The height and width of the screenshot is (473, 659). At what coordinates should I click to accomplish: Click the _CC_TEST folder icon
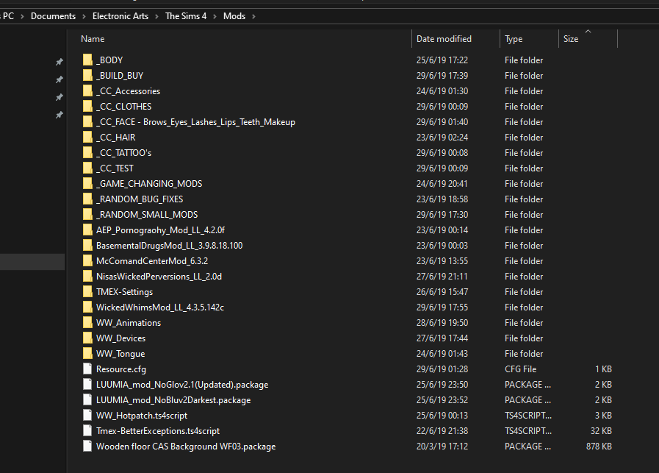click(87, 168)
